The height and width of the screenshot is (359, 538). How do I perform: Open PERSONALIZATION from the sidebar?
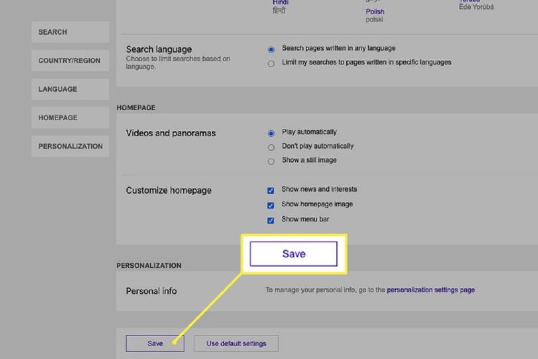pos(70,146)
